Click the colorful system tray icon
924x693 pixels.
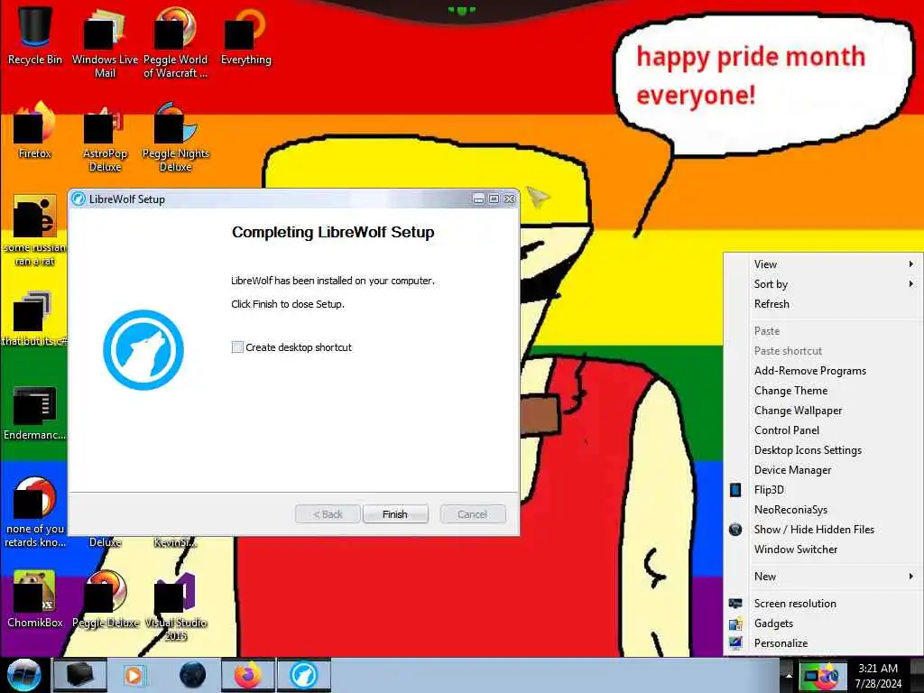pyautogui.click(x=821, y=675)
